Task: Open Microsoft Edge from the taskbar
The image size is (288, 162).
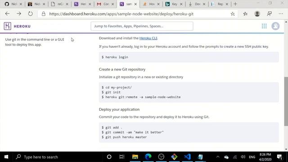Action: tap(148, 157)
